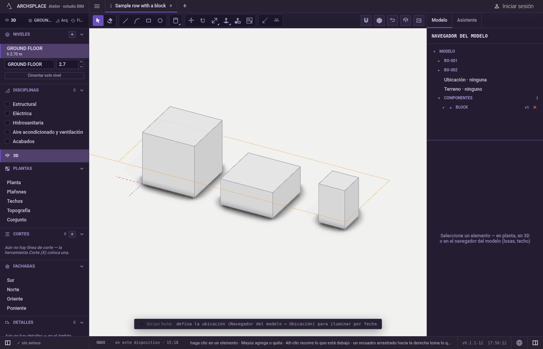Toggle the solid hexagon shading button
The height and width of the screenshot is (349, 543).
tap(379, 21)
